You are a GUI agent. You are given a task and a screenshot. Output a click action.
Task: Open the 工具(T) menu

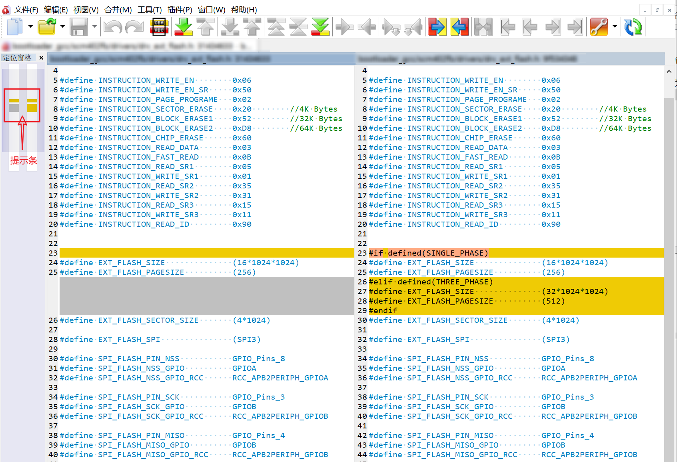pyautogui.click(x=150, y=10)
